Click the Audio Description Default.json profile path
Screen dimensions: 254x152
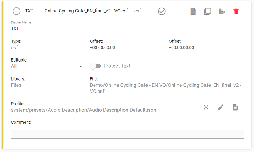pyautogui.click(x=84, y=110)
